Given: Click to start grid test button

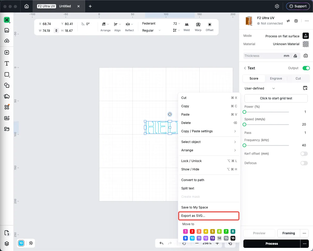Looking at the screenshot, I should pyautogui.click(x=276, y=98).
